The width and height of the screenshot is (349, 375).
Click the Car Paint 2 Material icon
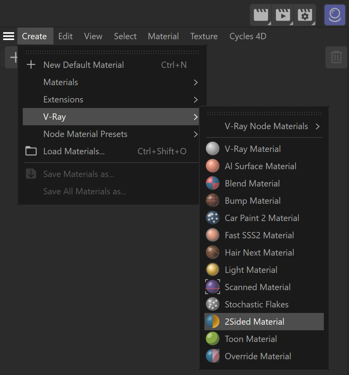click(x=213, y=218)
